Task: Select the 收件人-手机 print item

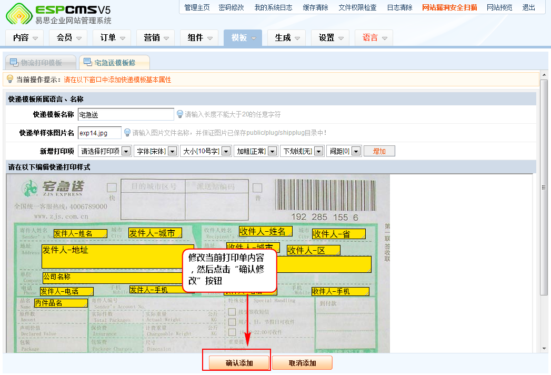Action: coord(340,292)
